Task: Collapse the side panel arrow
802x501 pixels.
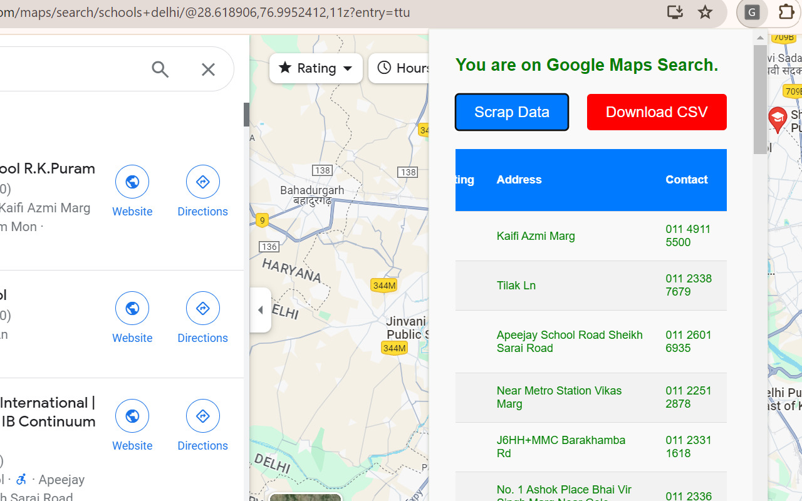Action: [x=261, y=310]
